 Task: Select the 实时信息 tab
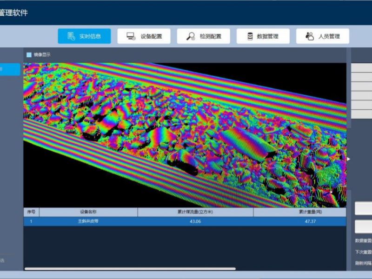coord(90,36)
